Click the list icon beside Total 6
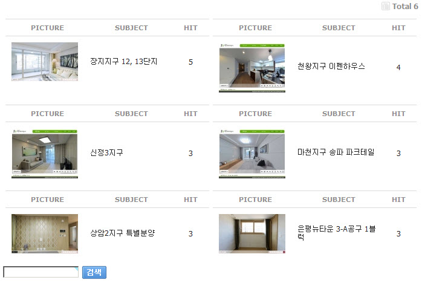The width and height of the screenshot is (422, 283). pos(385,6)
